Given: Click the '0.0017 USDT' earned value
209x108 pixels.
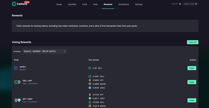Looking at the screenshot, I should pyautogui.click(x=99, y=98).
